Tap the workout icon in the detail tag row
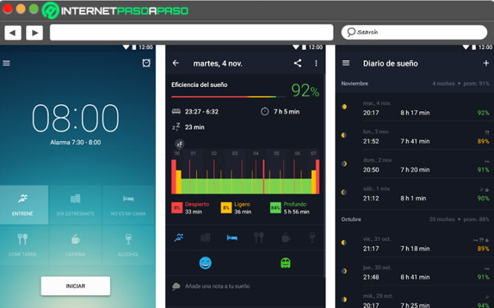Image resolution: width=494 pixels, height=308 pixels. (x=178, y=238)
